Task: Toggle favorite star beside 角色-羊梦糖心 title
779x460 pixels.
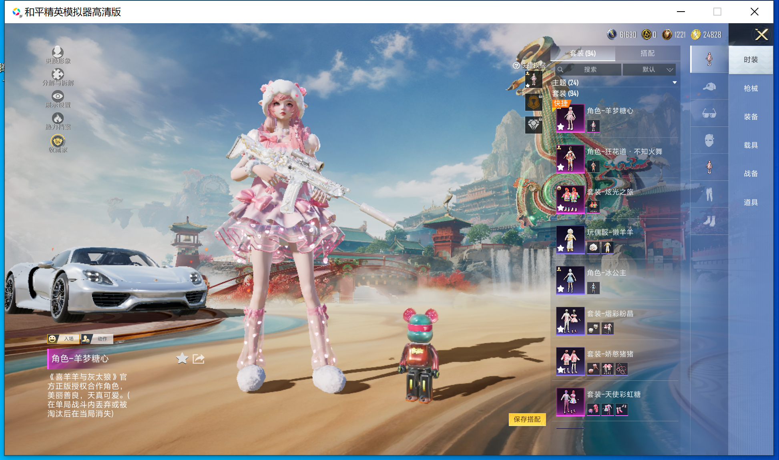Action: click(x=182, y=359)
